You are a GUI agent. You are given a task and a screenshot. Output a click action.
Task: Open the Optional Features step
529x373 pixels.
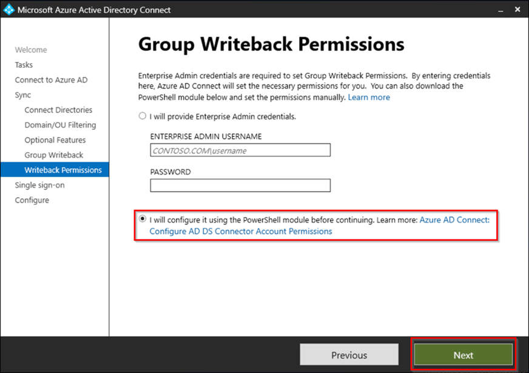[55, 140]
